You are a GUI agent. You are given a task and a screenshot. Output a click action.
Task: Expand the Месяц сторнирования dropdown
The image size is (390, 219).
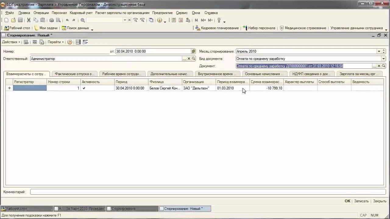point(379,51)
